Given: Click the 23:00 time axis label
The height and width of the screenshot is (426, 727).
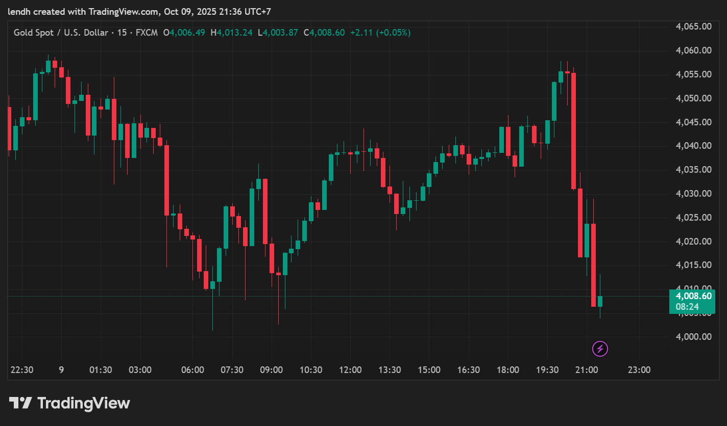Looking at the screenshot, I should (639, 370).
